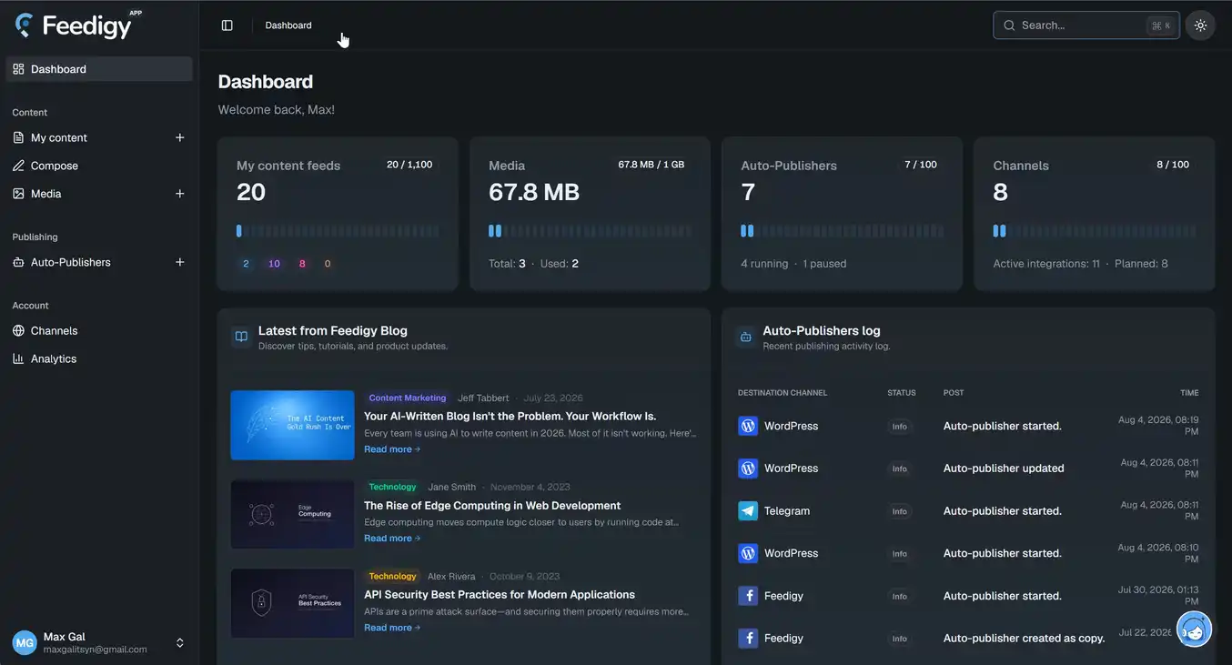Screen dimensions: 1232x665
Task: Click the 'Auto-publisher updated' log text
Action: coord(1004,469)
